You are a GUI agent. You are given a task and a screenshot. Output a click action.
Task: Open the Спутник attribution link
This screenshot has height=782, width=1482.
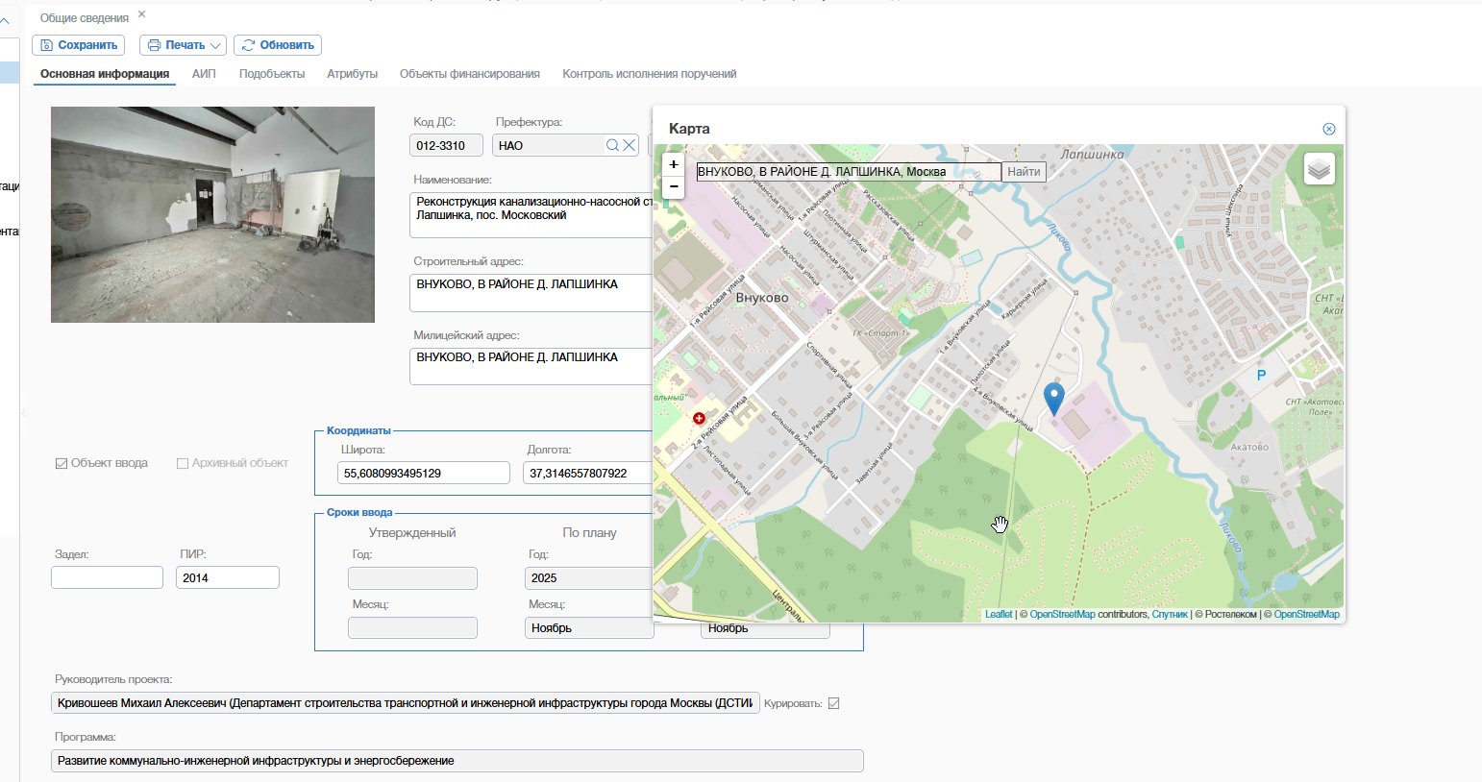pyautogui.click(x=1170, y=615)
